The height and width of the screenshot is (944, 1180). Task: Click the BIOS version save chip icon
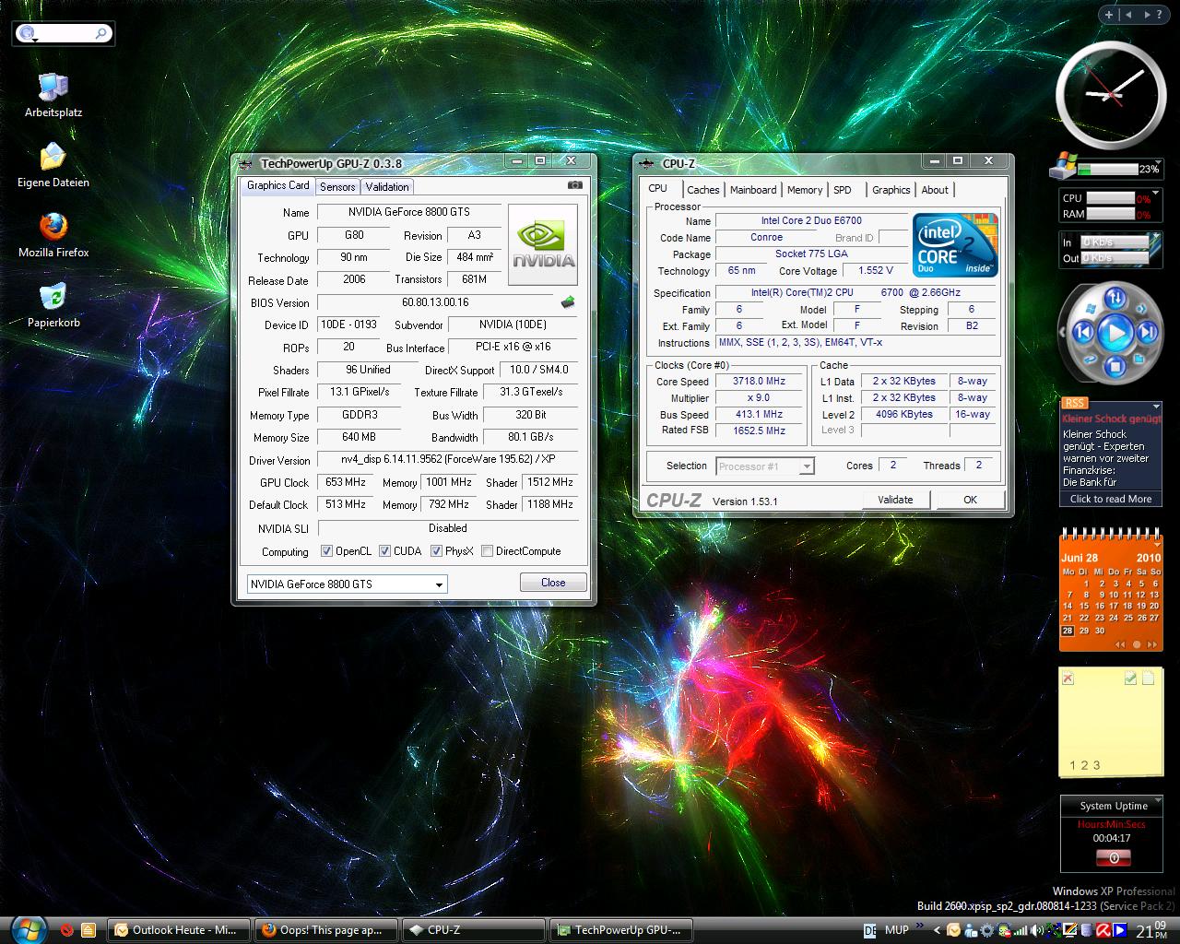tap(568, 302)
